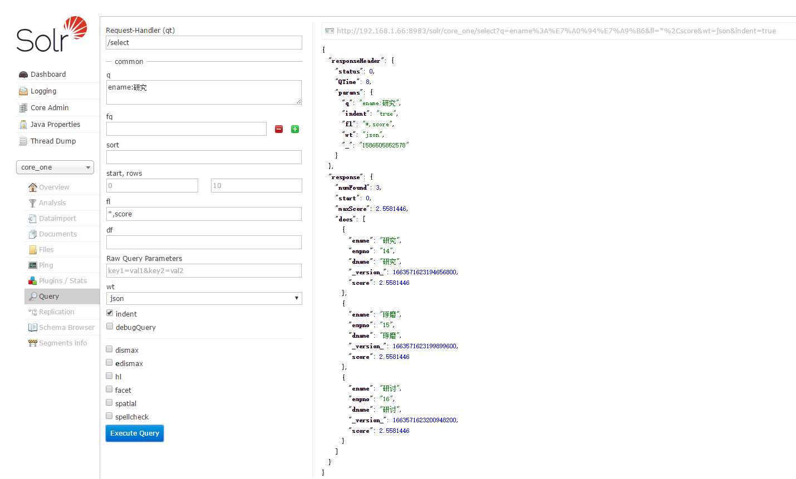Image resolution: width=796 pixels, height=479 pixels.
Task: Click the Query magnifier icon
Action: click(x=33, y=297)
